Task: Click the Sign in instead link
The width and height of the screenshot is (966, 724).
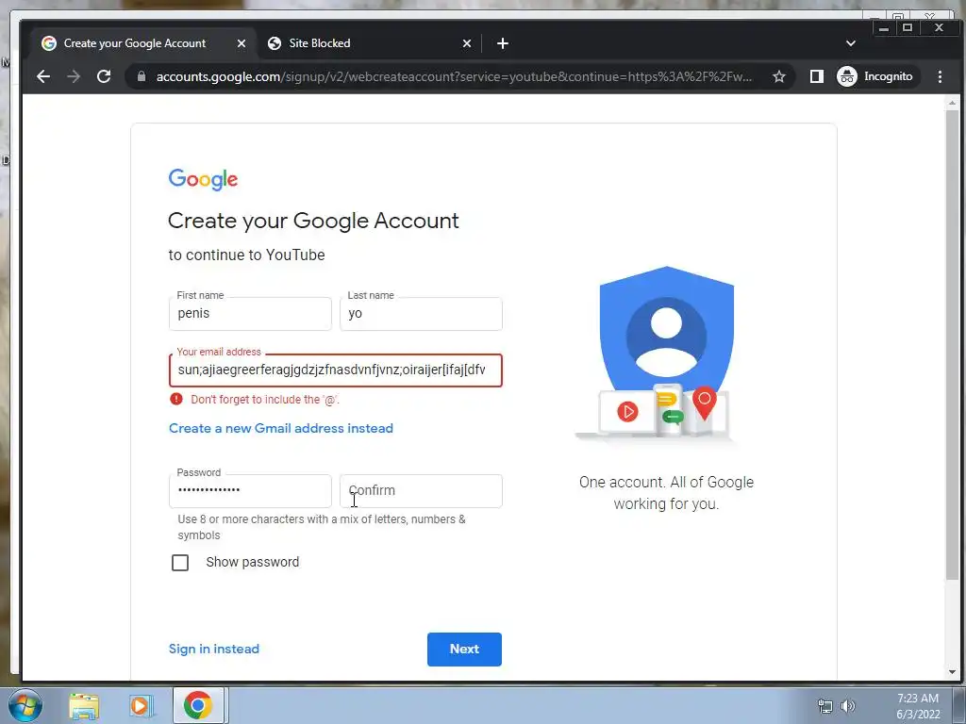Action: (x=214, y=649)
